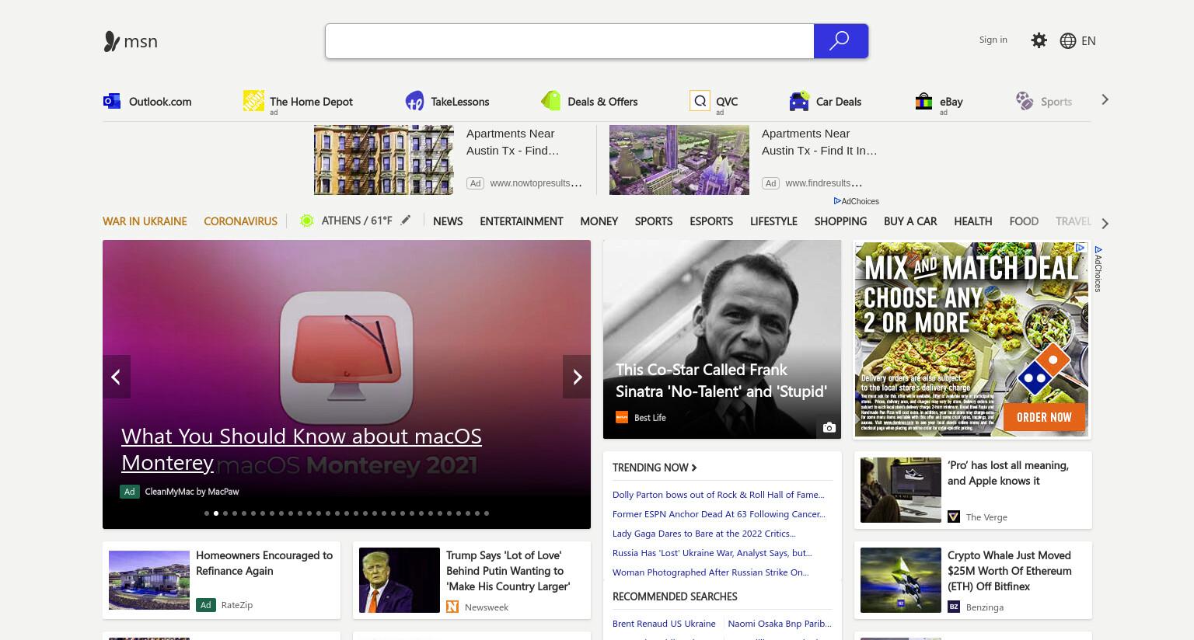Expand shortcuts bar with right chevron

click(1105, 99)
